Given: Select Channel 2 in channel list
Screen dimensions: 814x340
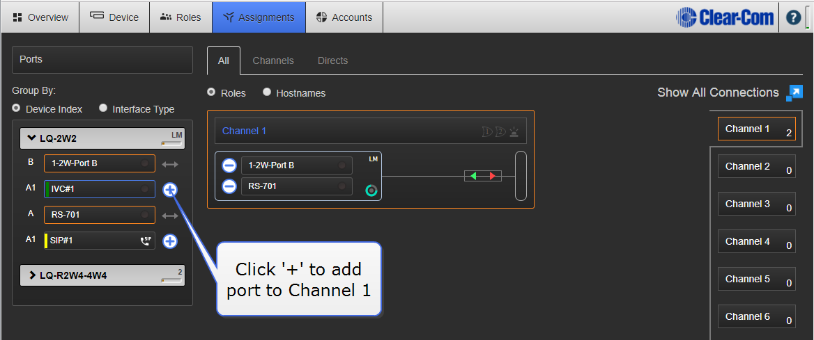Looking at the screenshot, I should [x=756, y=166].
